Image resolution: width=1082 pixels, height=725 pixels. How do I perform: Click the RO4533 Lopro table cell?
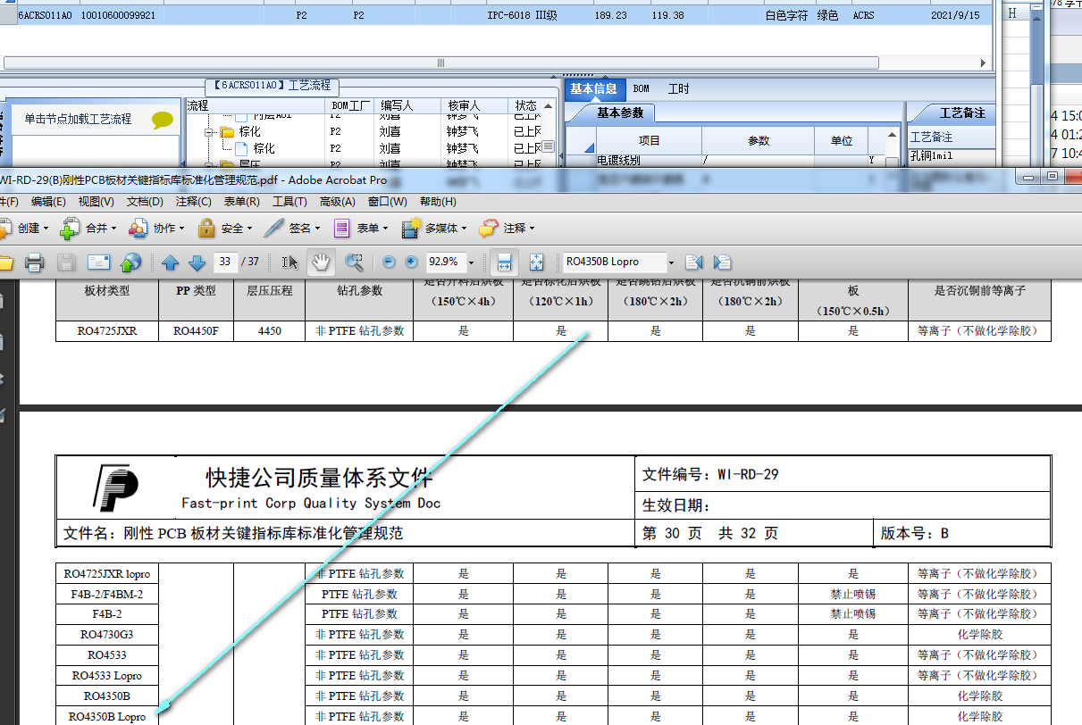pyautogui.click(x=107, y=676)
